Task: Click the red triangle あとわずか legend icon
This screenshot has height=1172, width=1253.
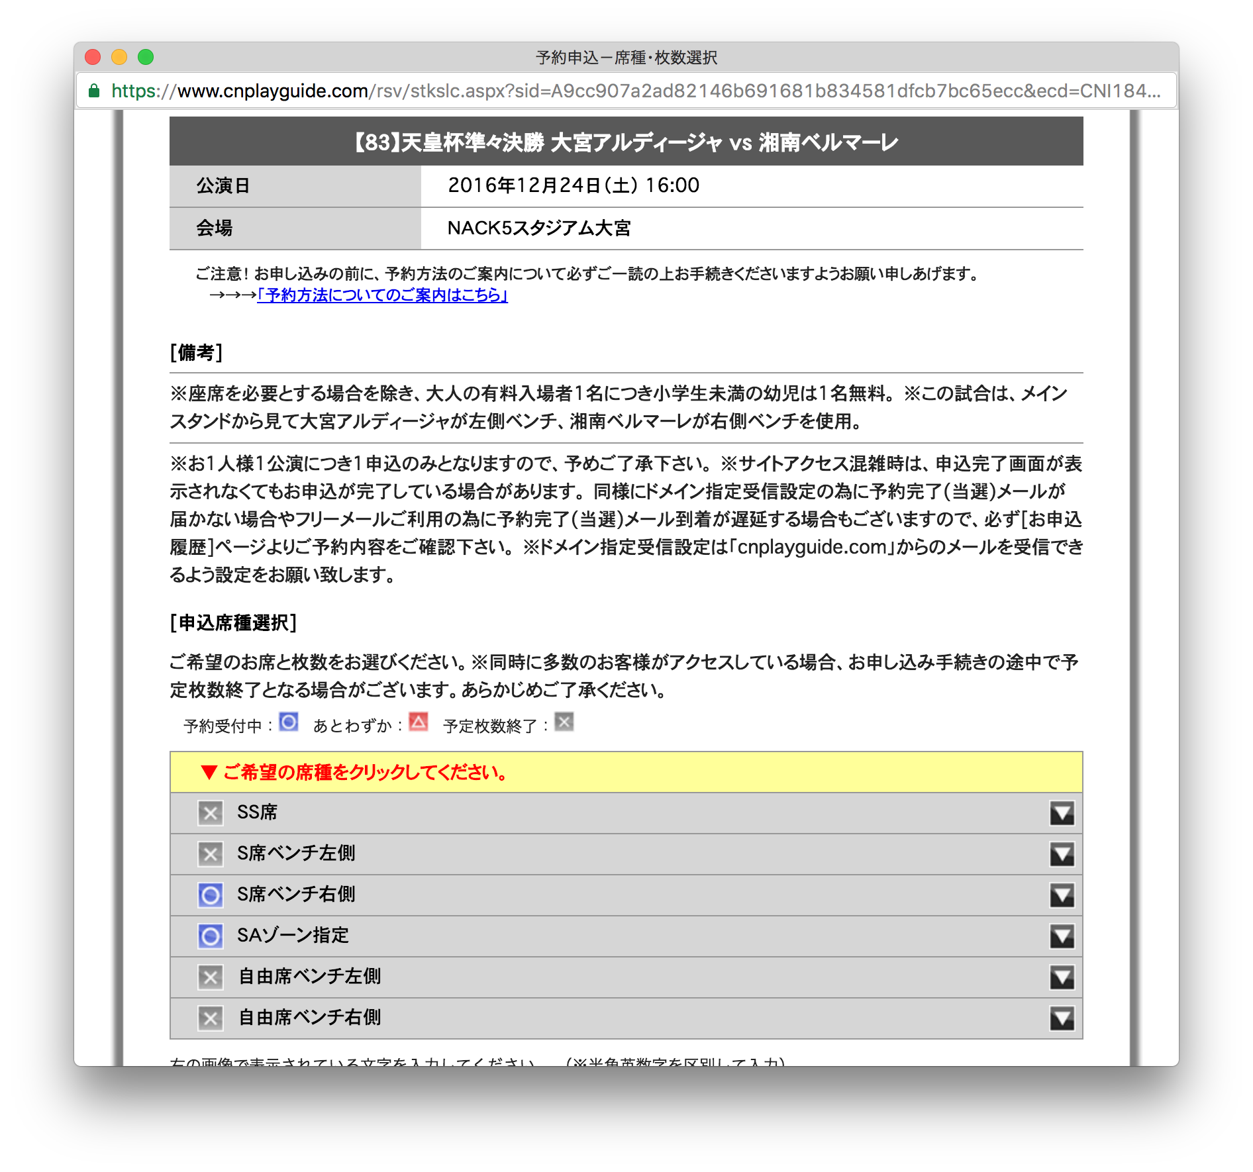Action: click(419, 722)
